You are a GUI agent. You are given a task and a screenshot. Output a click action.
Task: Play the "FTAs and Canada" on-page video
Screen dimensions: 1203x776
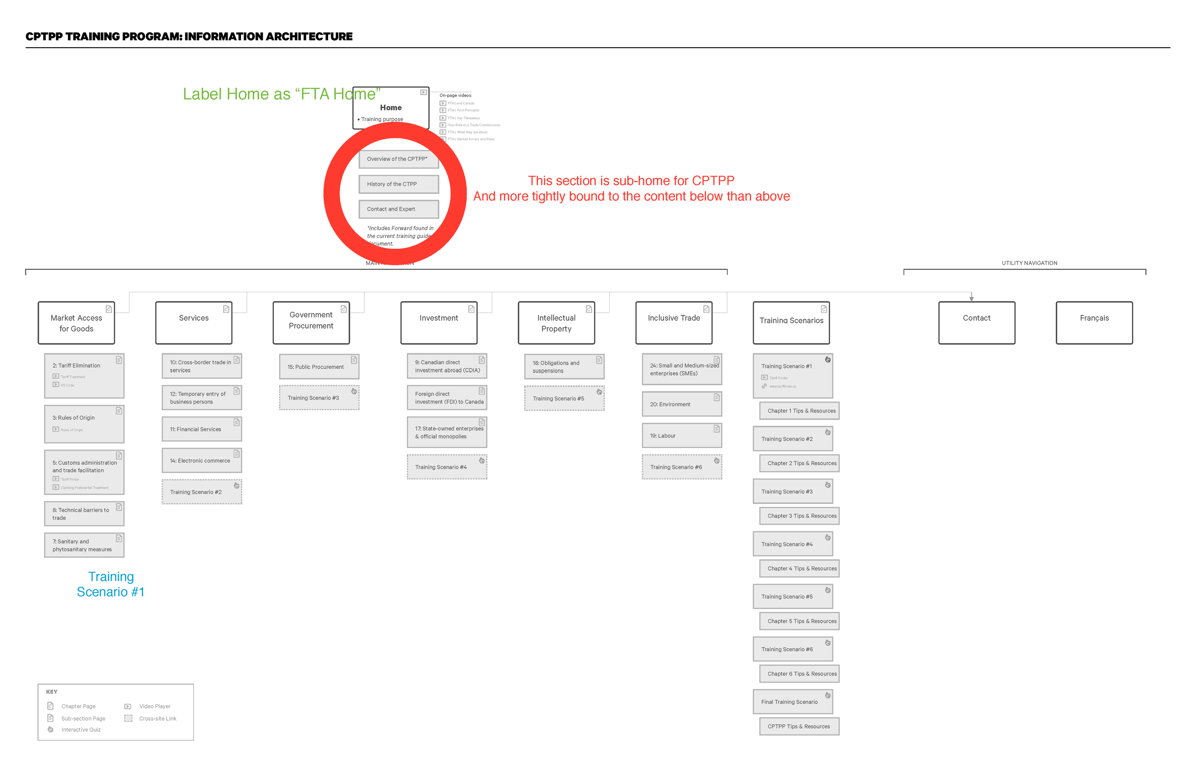pyautogui.click(x=443, y=103)
